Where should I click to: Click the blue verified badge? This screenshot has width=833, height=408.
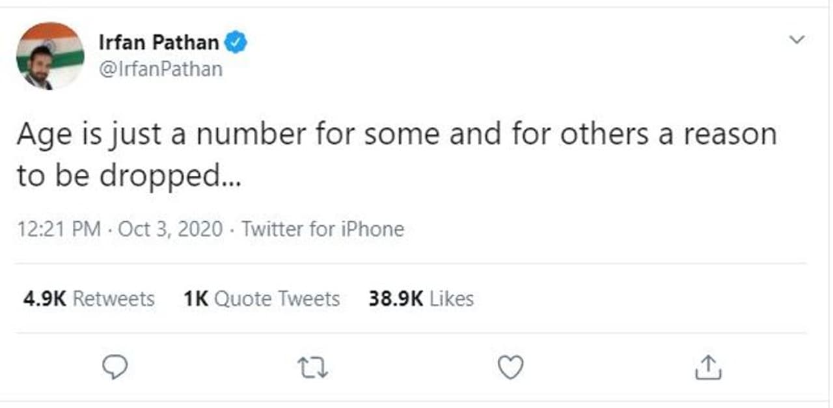point(236,43)
